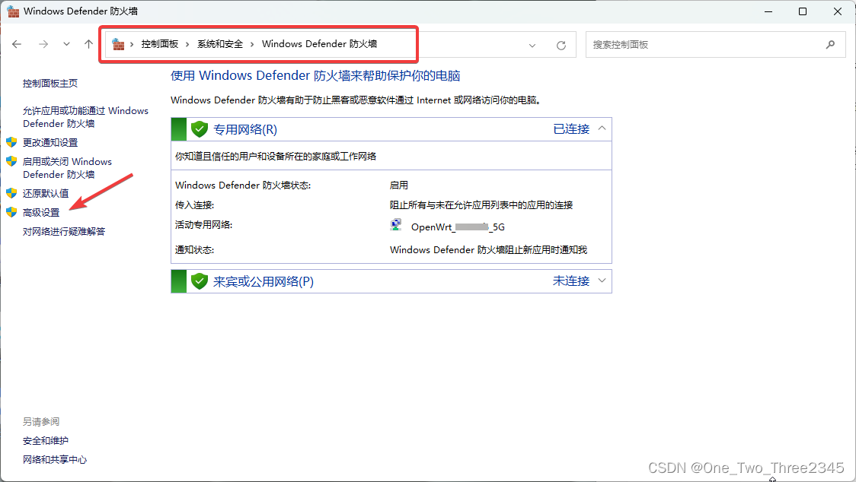Screen dimensions: 856x482
Task: Select 系统和安全 in the breadcrumb path
Action: pos(220,44)
